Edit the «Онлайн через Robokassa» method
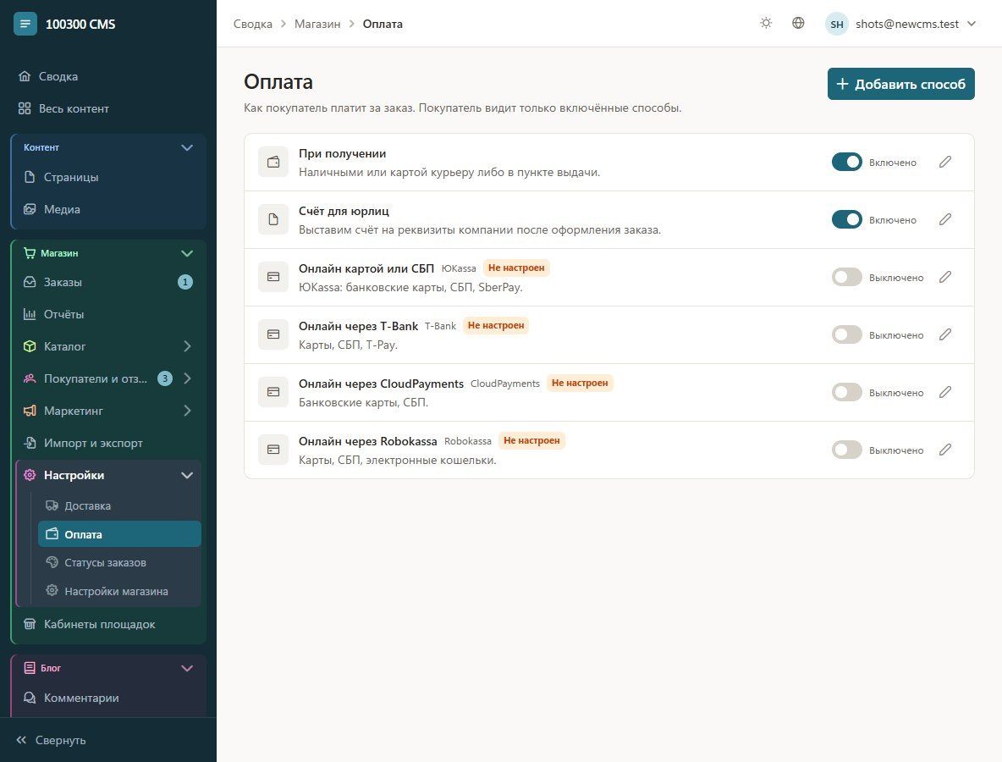The height and width of the screenshot is (762, 1002). (x=945, y=450)
